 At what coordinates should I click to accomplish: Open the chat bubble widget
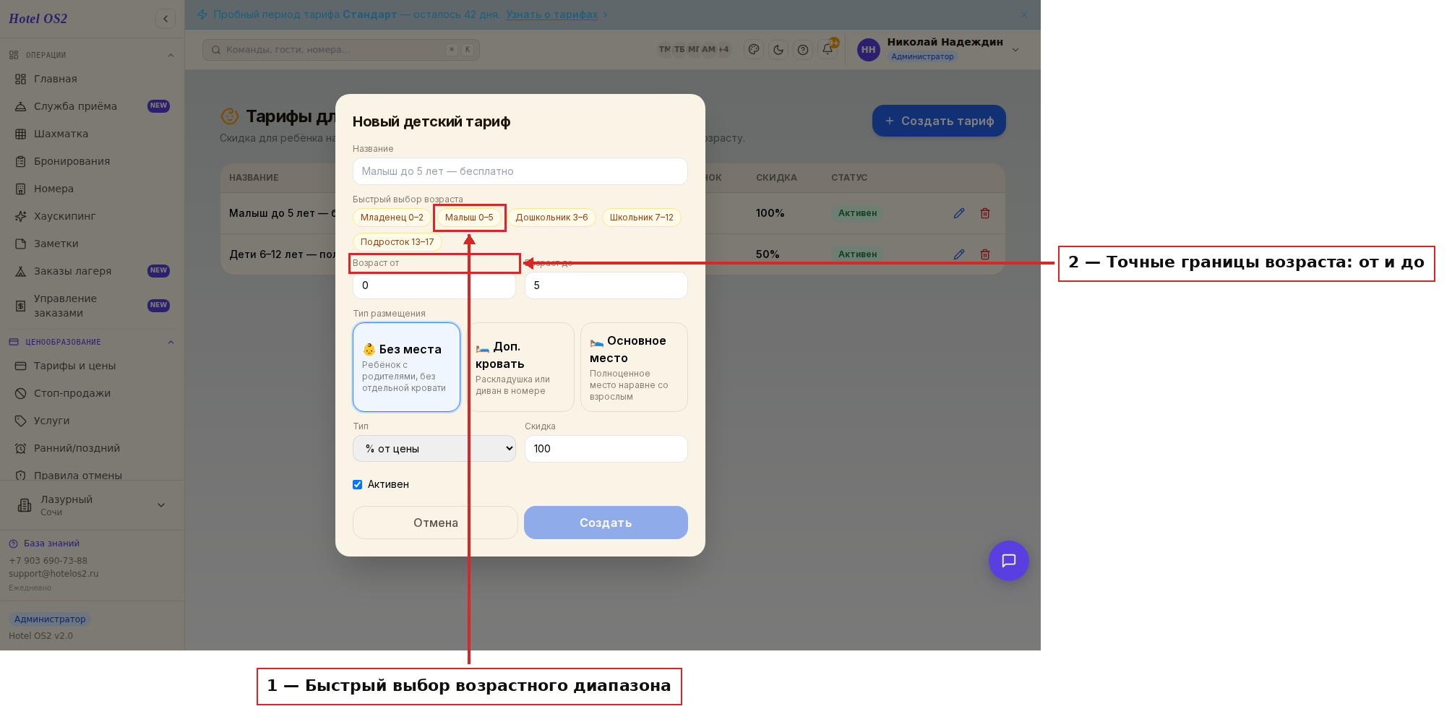pyautogui.click(x=1008, y=561)
